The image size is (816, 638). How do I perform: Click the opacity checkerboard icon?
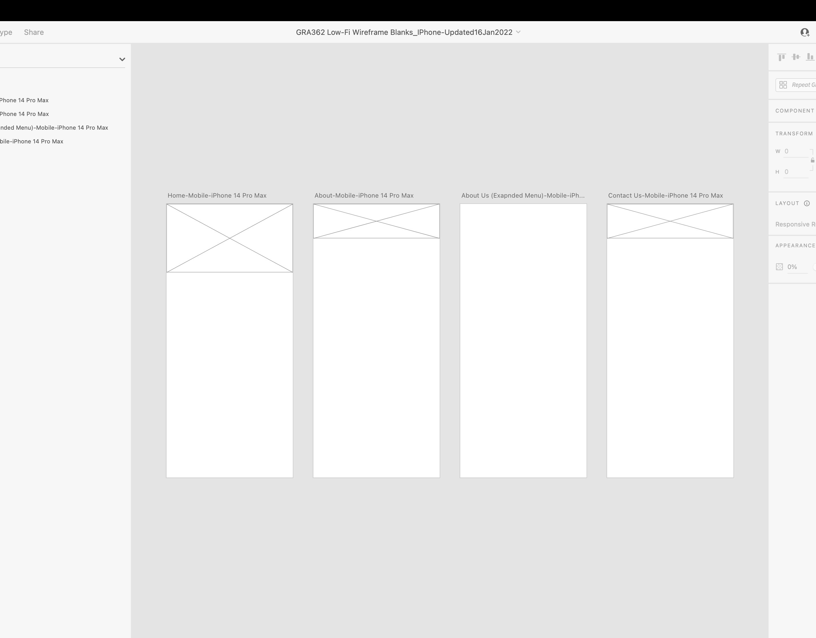[x=779, y=267]
